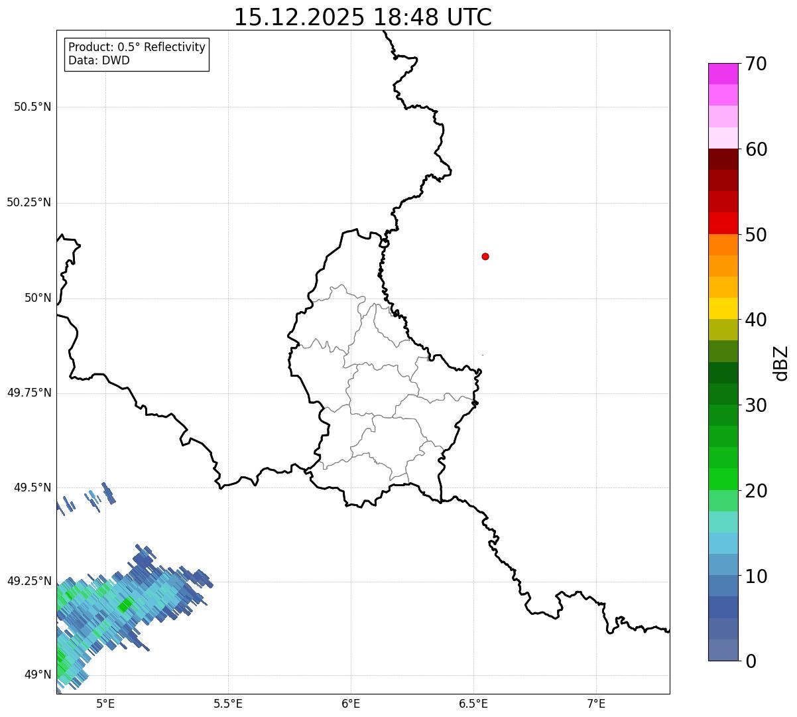Click the 5°E longitude label
This screenshot has width=797, height=717.
(105, 703)
